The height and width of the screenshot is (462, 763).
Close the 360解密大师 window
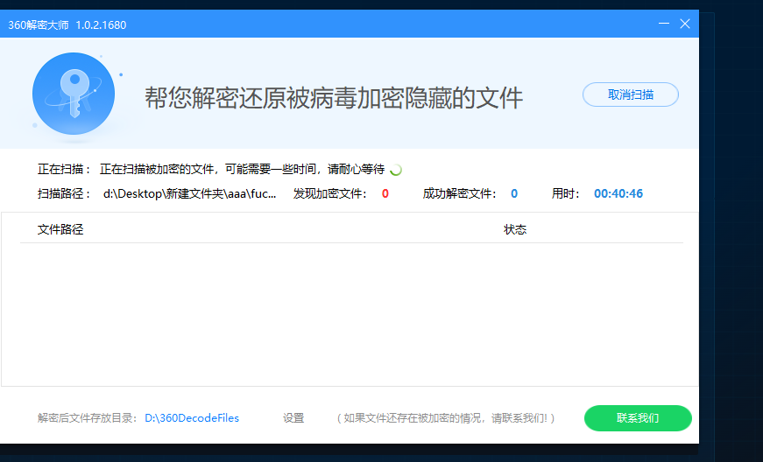pyautogui.click(x=685, y=24)
